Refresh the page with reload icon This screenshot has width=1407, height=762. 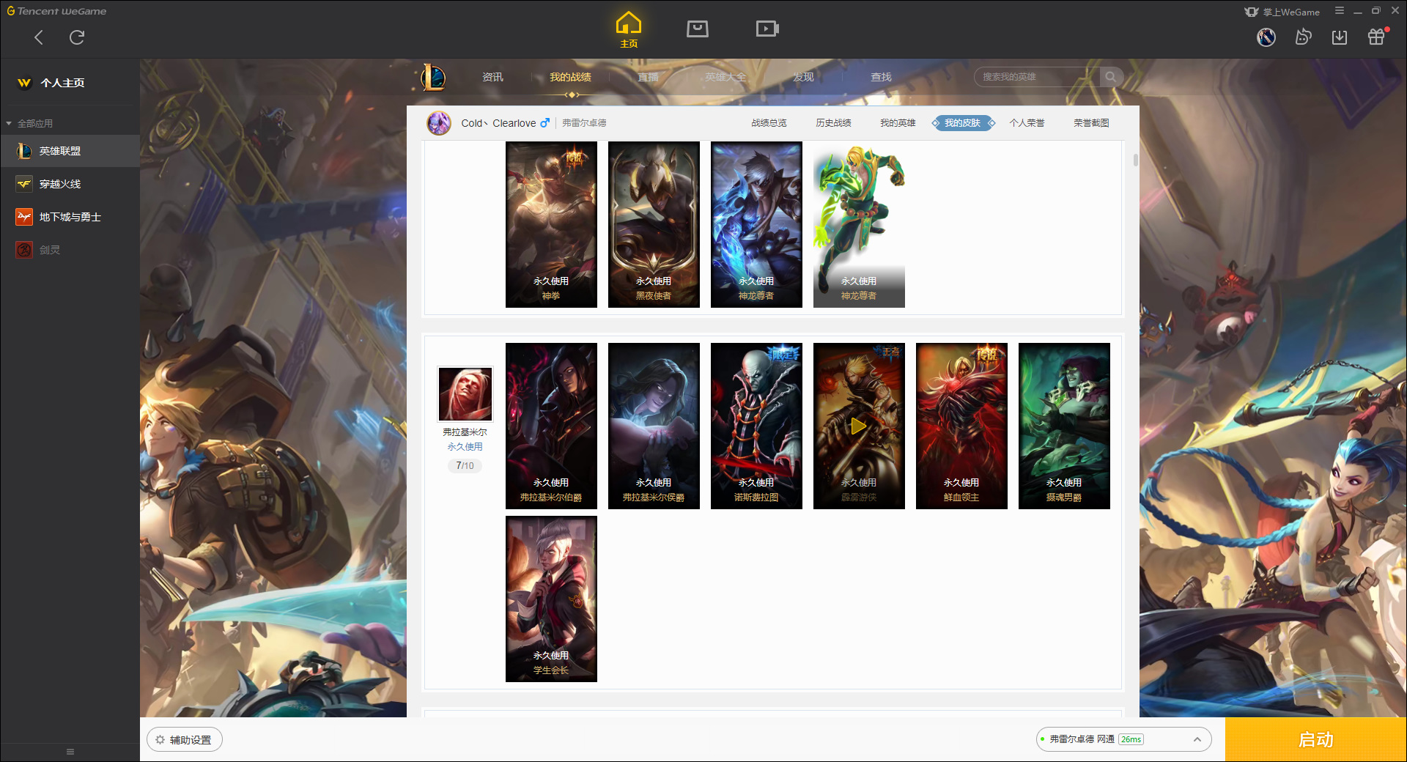(x=77, y=37)
